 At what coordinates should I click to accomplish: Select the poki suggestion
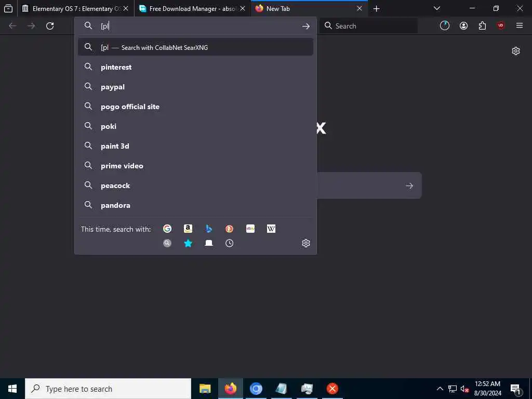pyautogui.click(x=195, y=126)
